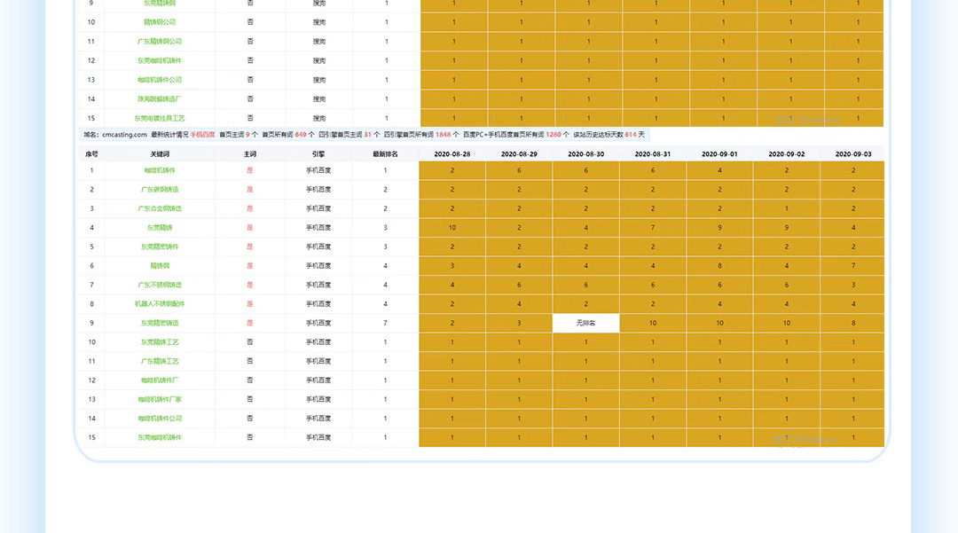Select the 2020-09-03 date column header

click(x=853, y=154)
